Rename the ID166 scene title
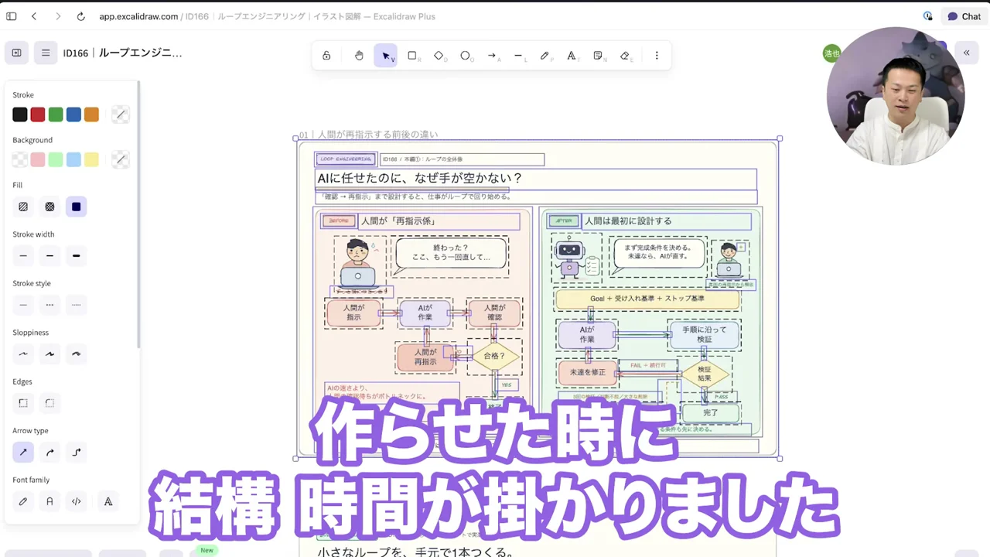Image resolution: width=990 pixels, height=557 pixels. (123, 53)
